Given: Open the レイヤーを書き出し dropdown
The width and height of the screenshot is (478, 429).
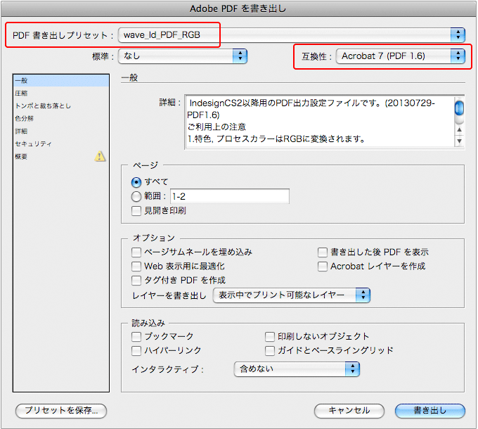Looking at the screenshot, I should (x=291, y=295).
